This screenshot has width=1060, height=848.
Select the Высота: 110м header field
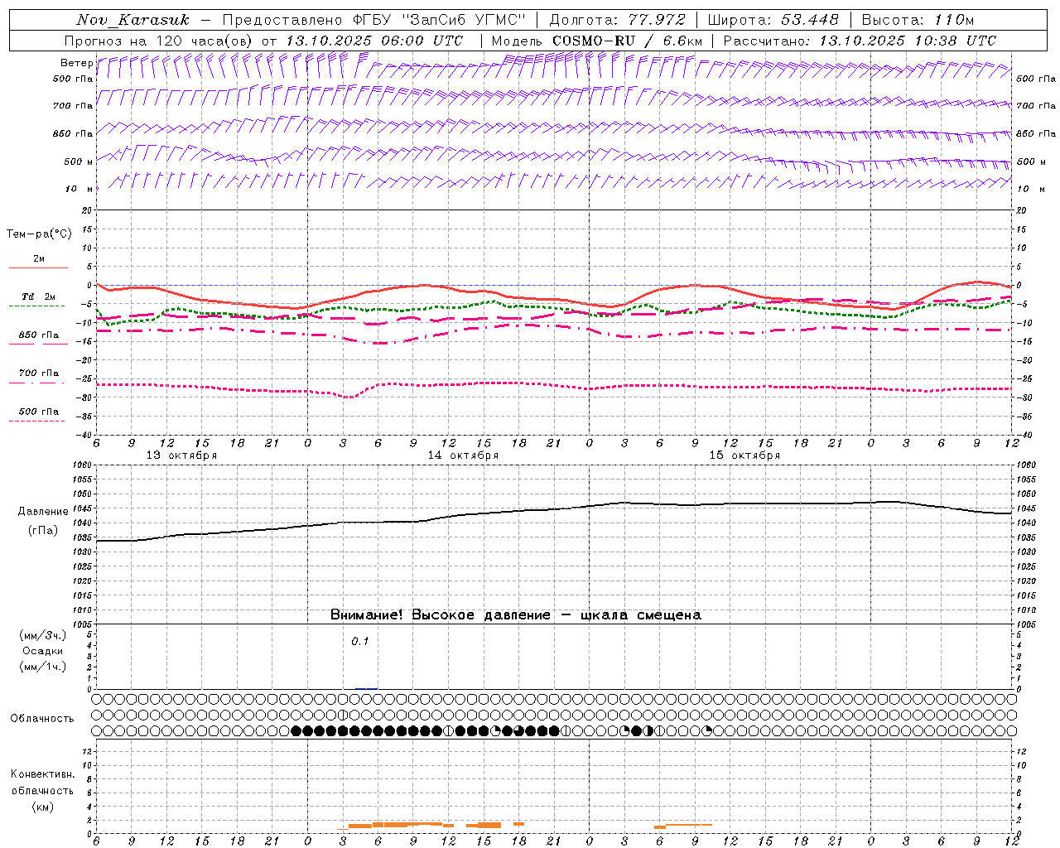click(x=918, y=20)
